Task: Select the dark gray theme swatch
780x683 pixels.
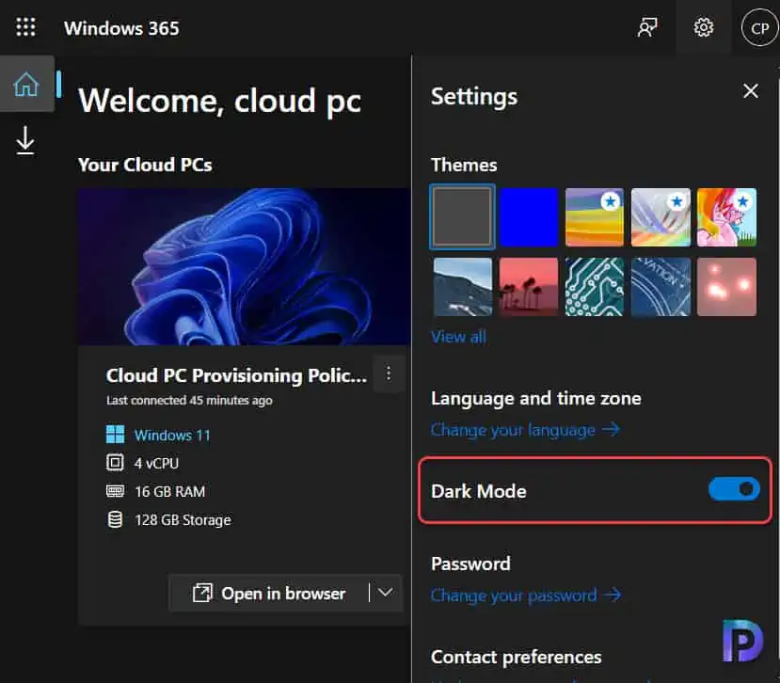Action: point(462,217)
